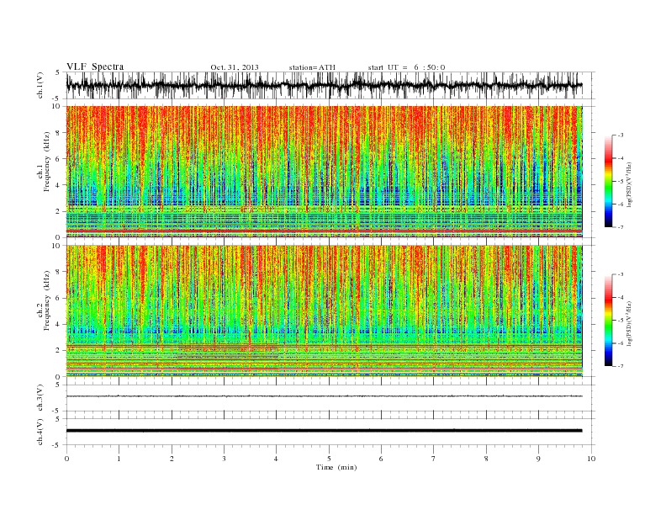
Task: Click the ch.2 spectrogram color scale bar
Action: click(x=608, y=320)
